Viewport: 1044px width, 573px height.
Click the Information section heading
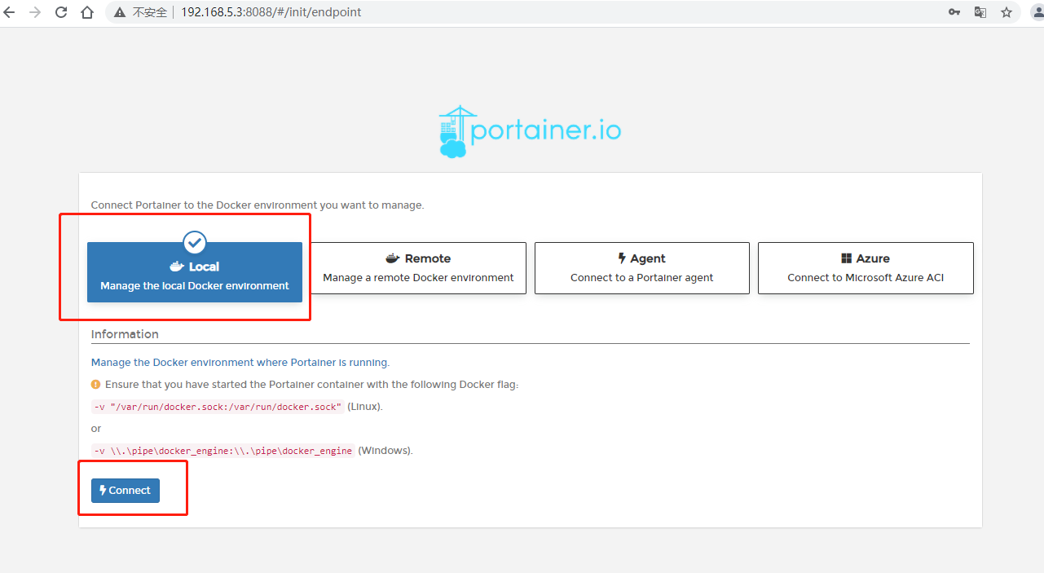click(x=125, y=334)
